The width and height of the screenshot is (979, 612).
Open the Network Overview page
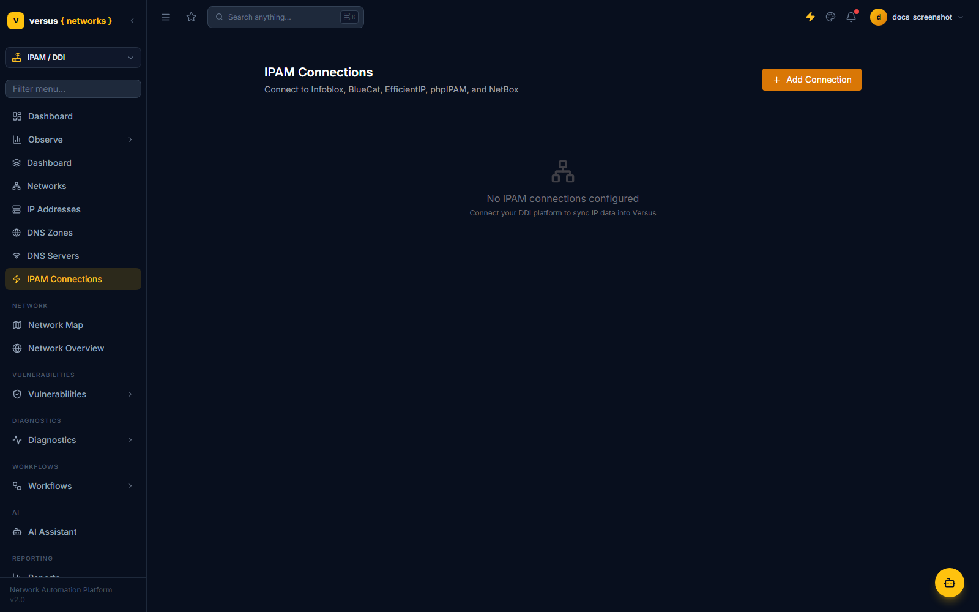point(73,348)
